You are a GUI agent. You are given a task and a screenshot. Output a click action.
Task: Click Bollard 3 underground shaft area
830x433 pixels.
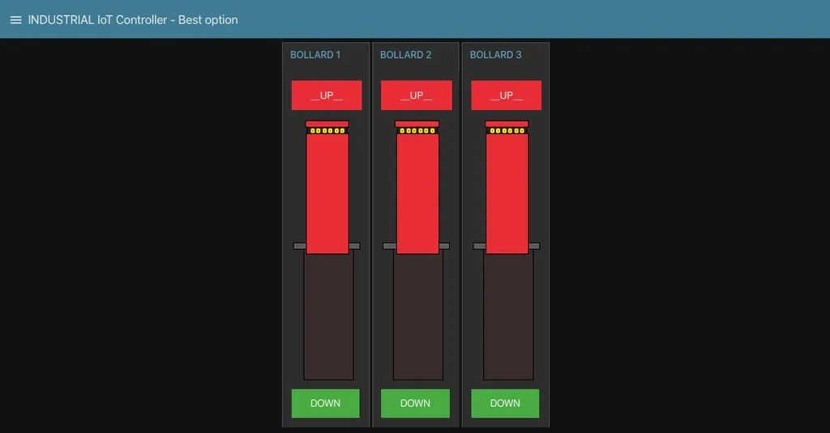pyautogui.click(x=508, y=316)
